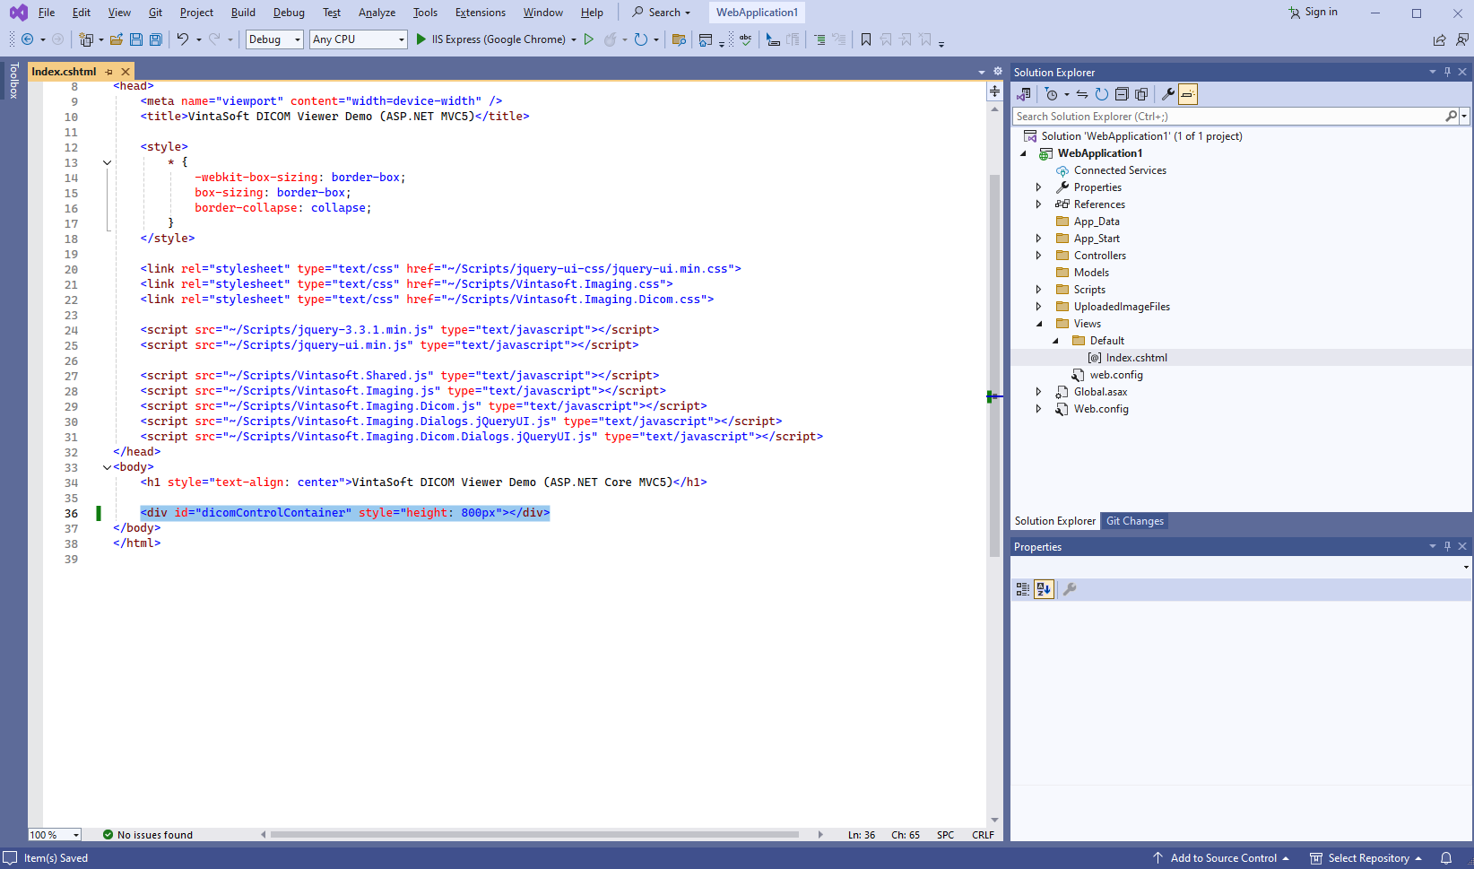The width and height of the screenshot is (1474, 869).
Task: Toggle Categorized view in Properties panel
Action: pos(1023,589)
